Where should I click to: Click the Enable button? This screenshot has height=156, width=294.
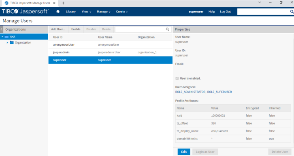point(76,30)
